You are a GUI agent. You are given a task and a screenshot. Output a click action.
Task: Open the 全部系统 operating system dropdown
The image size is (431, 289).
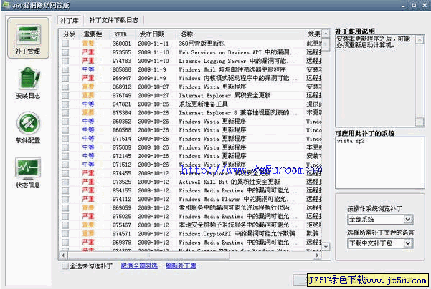[x=380, y=220]
